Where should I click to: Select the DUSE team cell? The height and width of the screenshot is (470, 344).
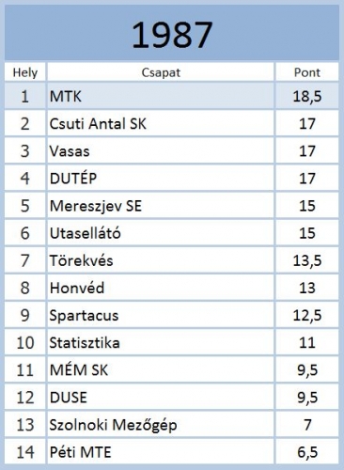point(161,398)
